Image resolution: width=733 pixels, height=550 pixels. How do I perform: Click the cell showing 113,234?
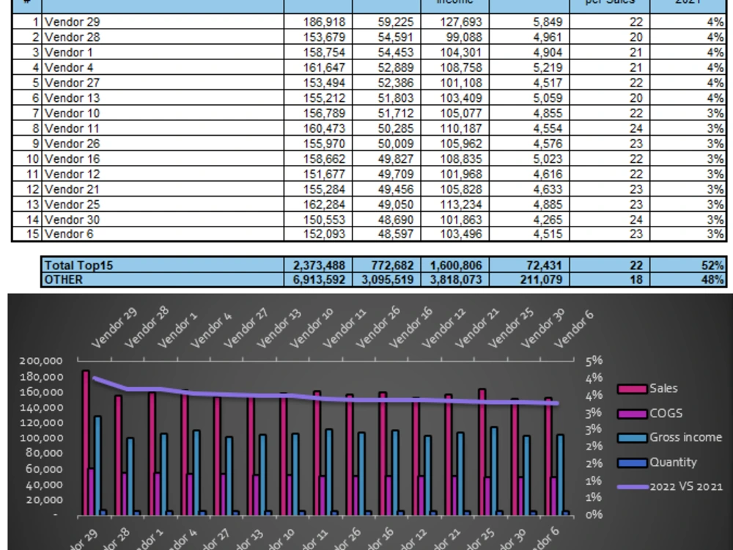(x=455, y=205)
